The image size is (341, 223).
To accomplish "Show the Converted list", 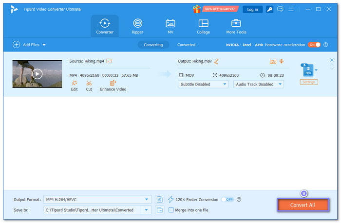I will 186,45.
